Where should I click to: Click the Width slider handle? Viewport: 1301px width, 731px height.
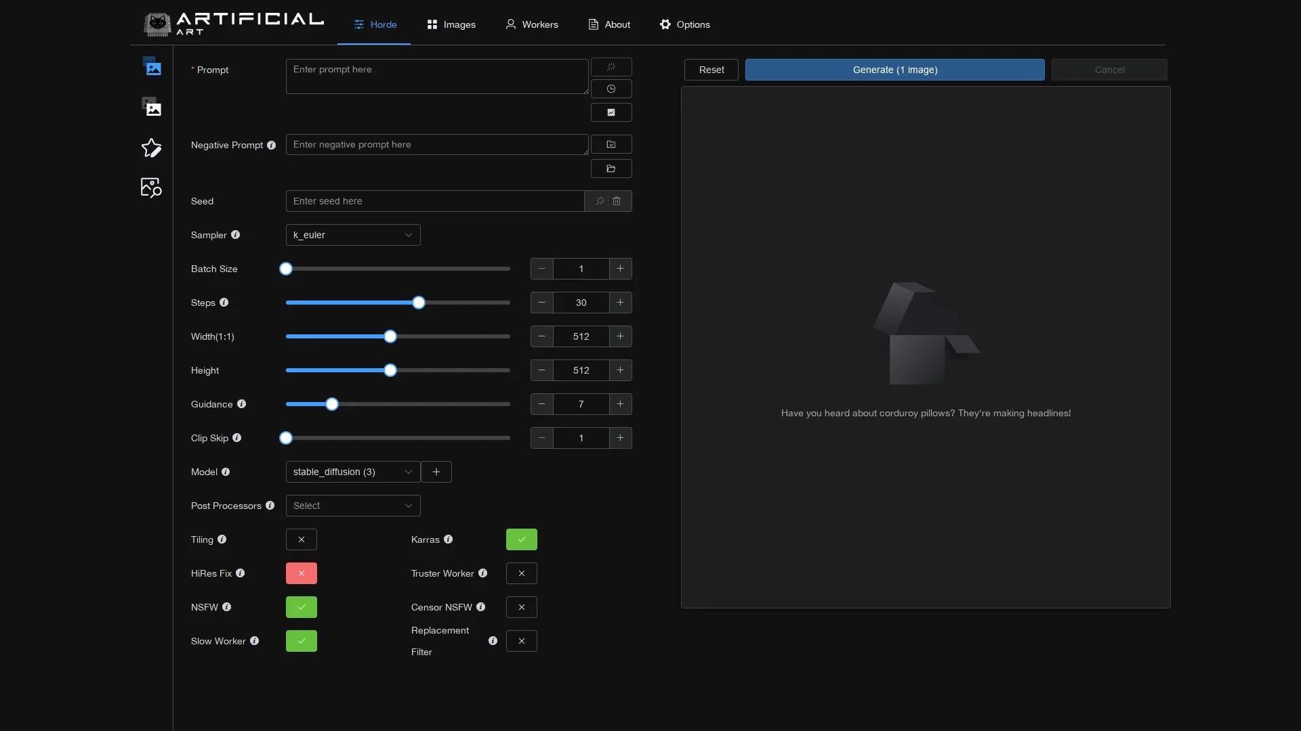coord(390,336)
